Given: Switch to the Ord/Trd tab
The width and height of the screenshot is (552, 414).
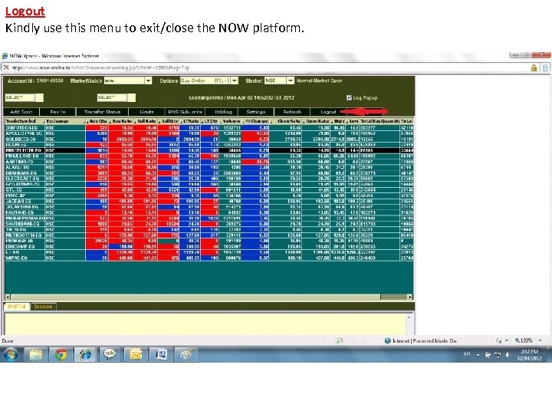Looking at the screenshot, I should click(x=17, y=307).
